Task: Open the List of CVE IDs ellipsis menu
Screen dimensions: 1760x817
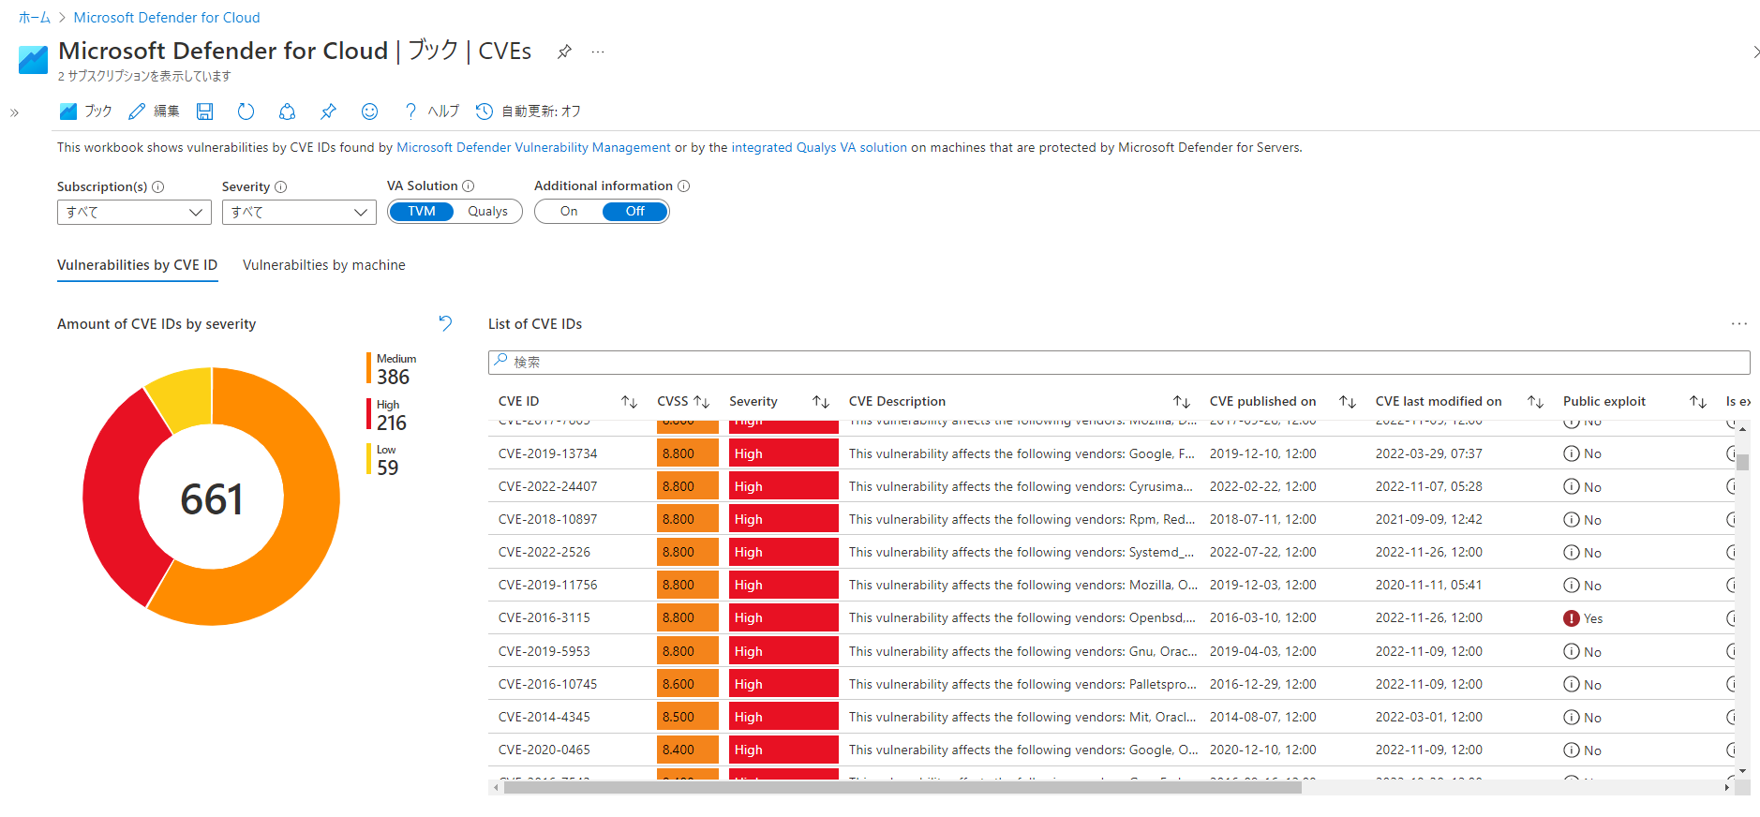Action: click(x=1739, y=324)
